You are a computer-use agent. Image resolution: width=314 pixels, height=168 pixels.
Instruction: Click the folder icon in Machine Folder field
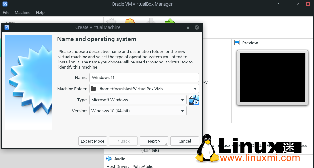pyautogui.click(x=93, y=89)
